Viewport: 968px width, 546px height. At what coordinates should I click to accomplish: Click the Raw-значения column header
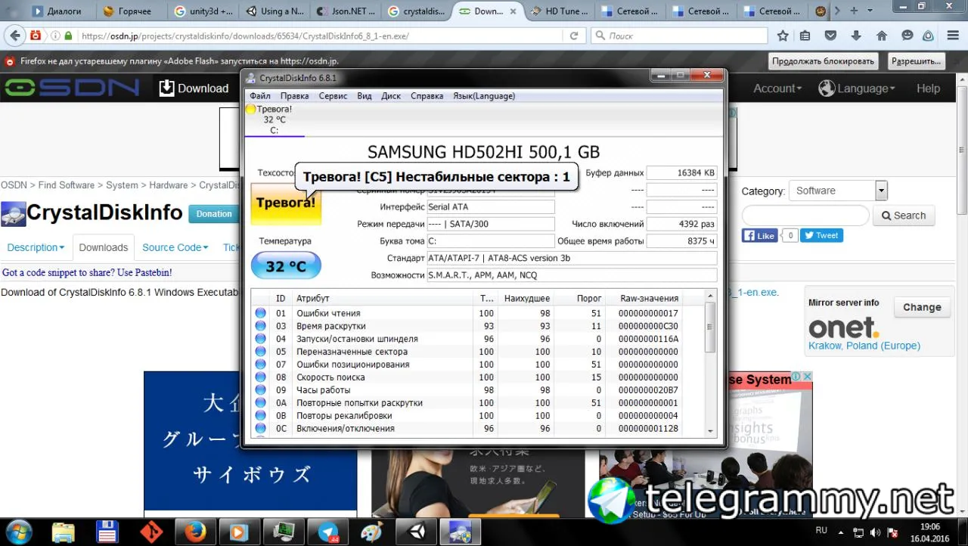(649, 298)
